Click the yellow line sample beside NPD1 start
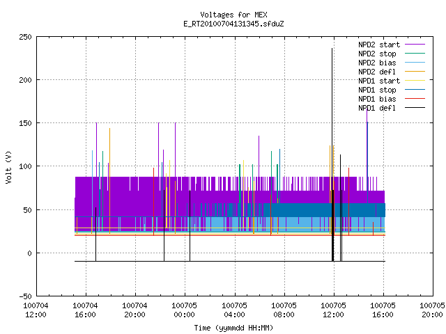This screenshot has height=334, width=446. click(415, 81)
